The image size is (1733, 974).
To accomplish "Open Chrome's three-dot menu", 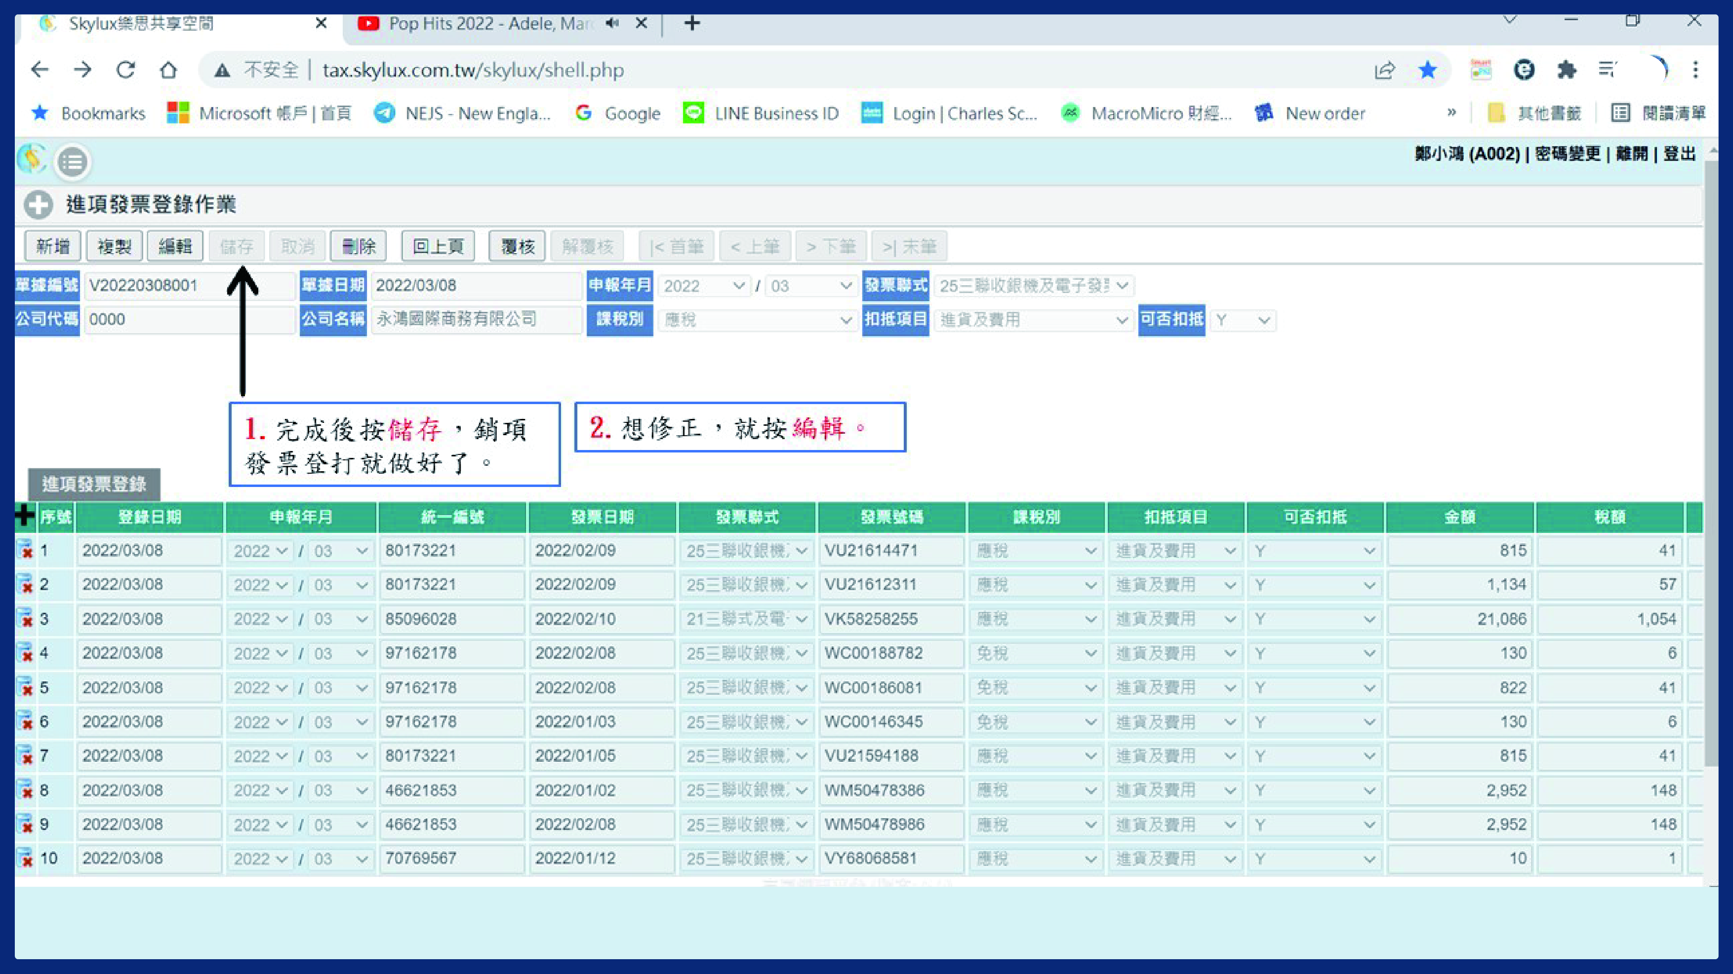I will 1695,70.
